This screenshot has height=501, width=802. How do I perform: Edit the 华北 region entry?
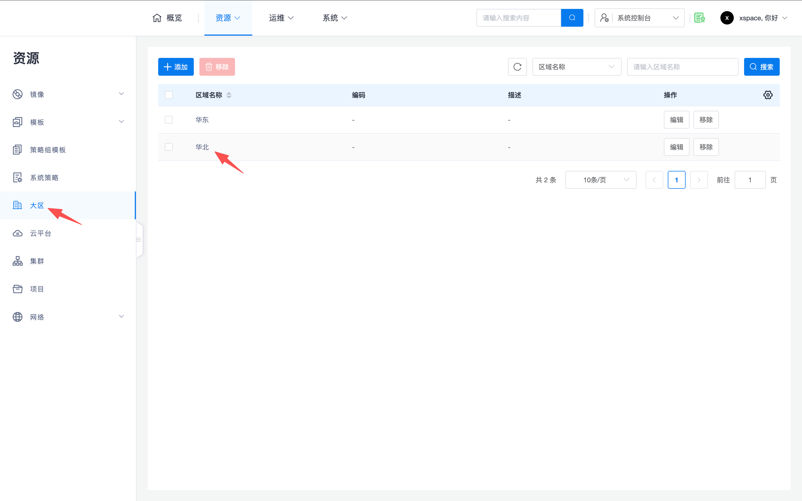677,147
